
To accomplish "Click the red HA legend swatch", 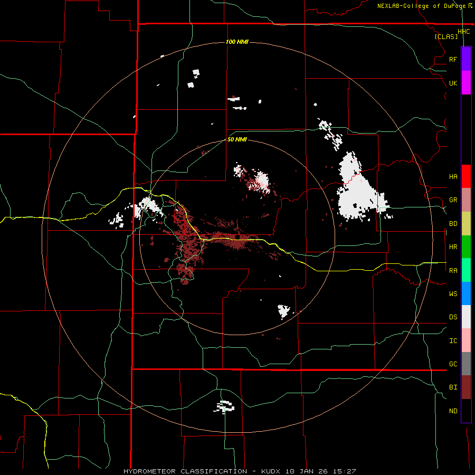I will coord(466,176).
